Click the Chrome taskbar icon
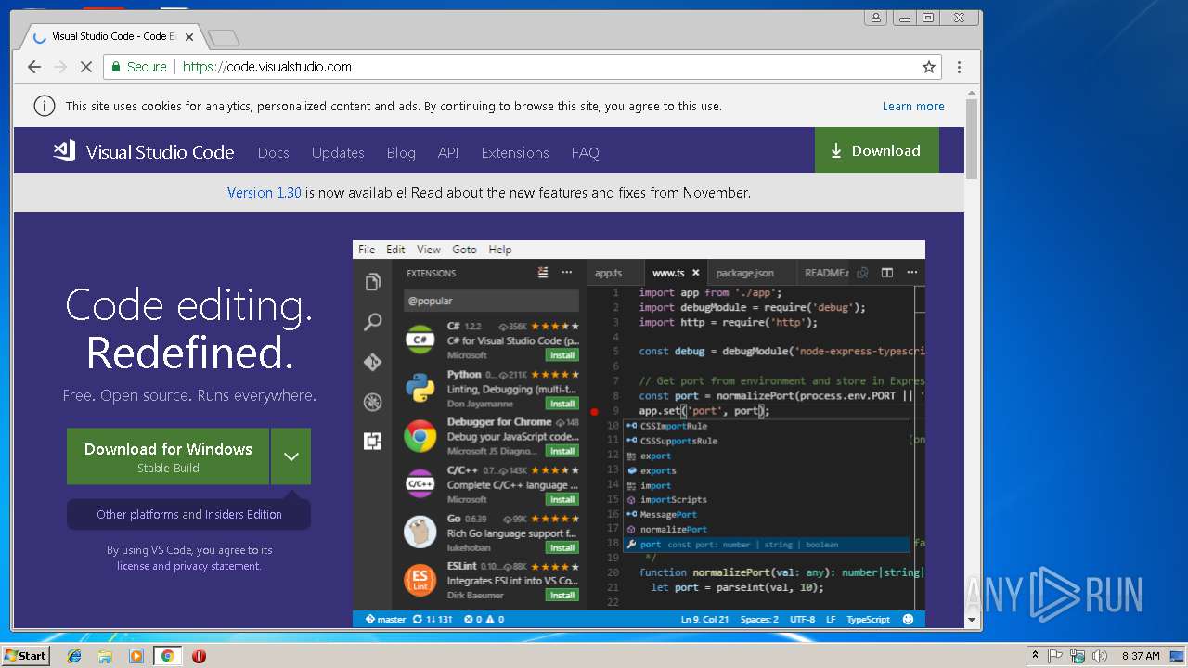Screen dimensions: 1188x668 tap(168, 656)
